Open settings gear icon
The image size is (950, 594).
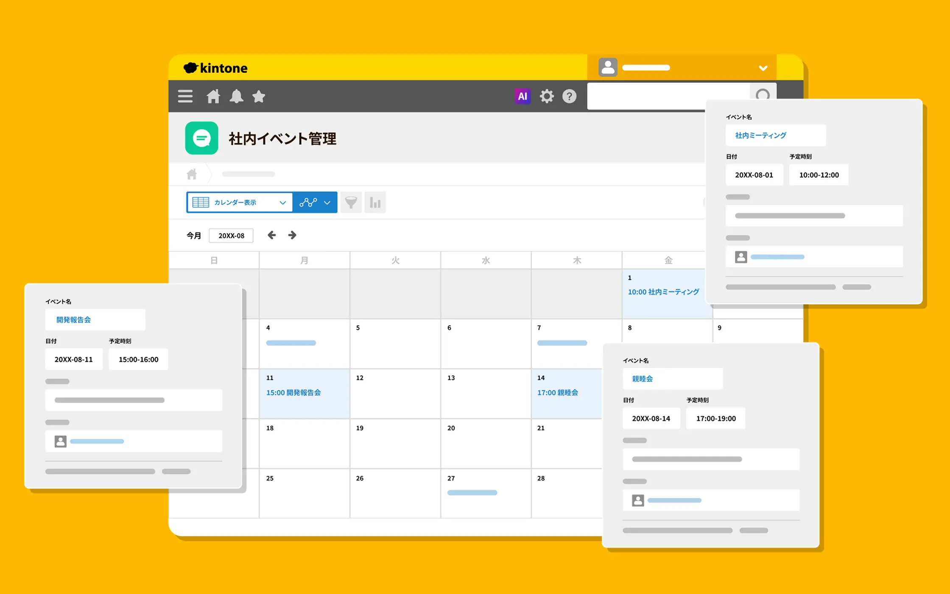[547, 96]
